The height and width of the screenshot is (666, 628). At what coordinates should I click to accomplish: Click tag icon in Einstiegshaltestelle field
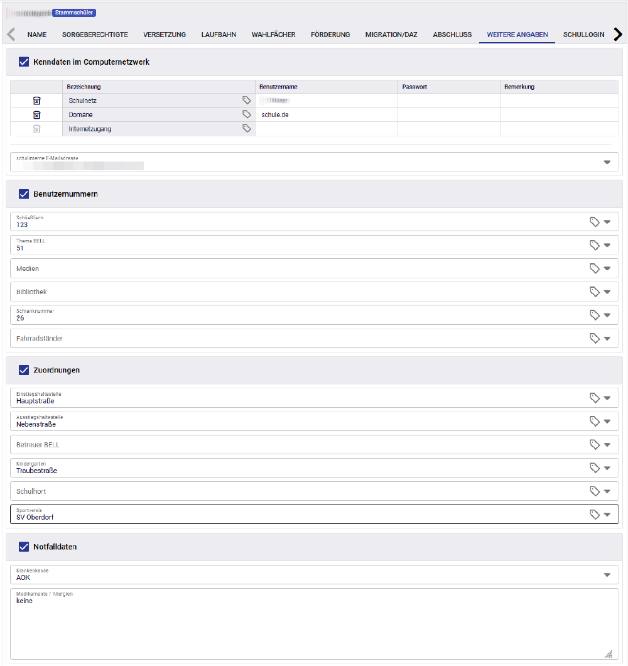point(594,398)
